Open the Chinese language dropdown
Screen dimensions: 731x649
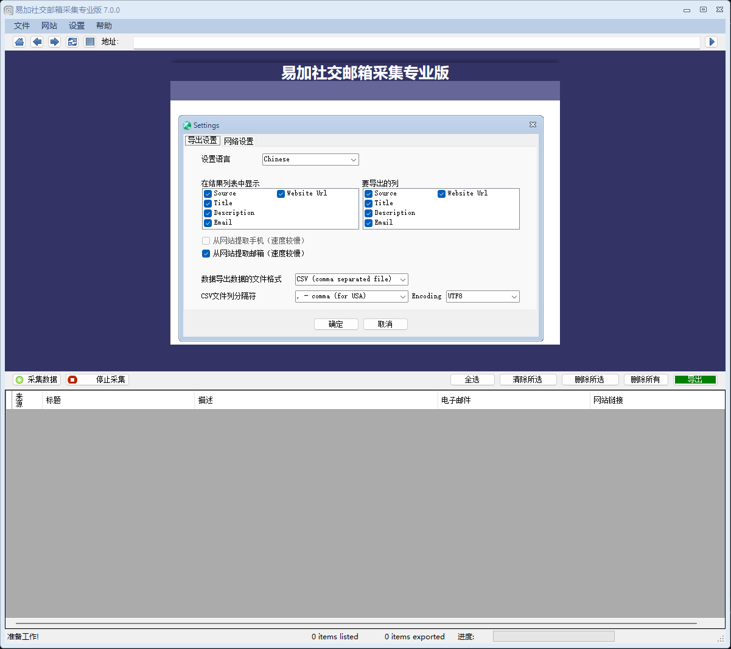[310, 160]
